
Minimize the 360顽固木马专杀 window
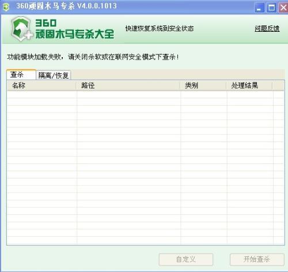coord(259,8)
